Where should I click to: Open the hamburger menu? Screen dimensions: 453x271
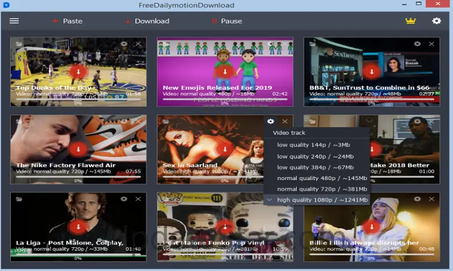(14, 21)
